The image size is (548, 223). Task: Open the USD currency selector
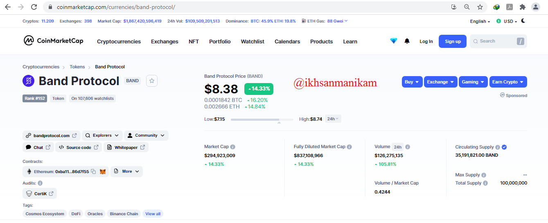507,21
